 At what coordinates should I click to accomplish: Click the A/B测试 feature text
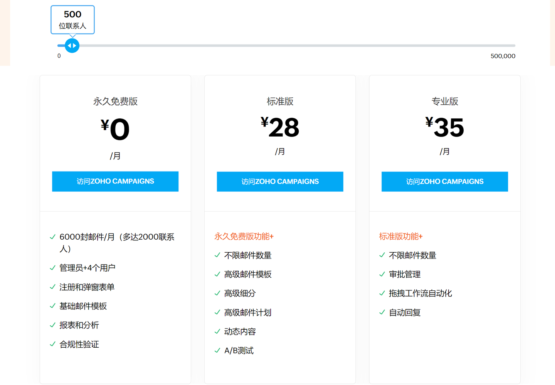tap(239, 351)
